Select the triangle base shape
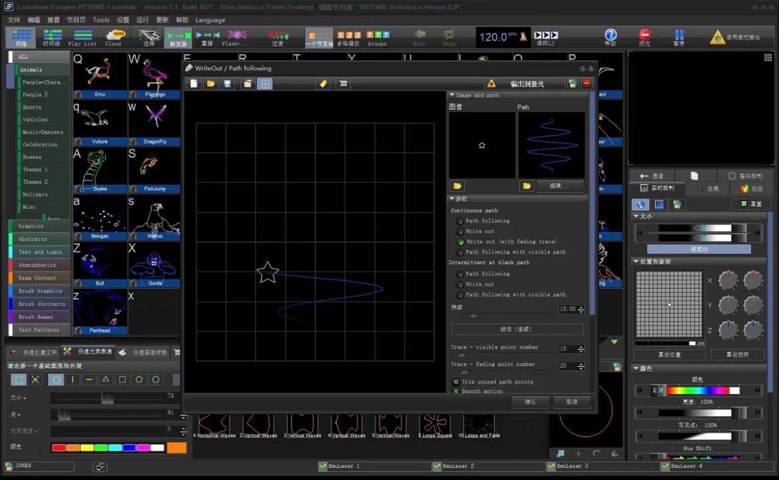This screenshot has width=779, height=480. 106,379
